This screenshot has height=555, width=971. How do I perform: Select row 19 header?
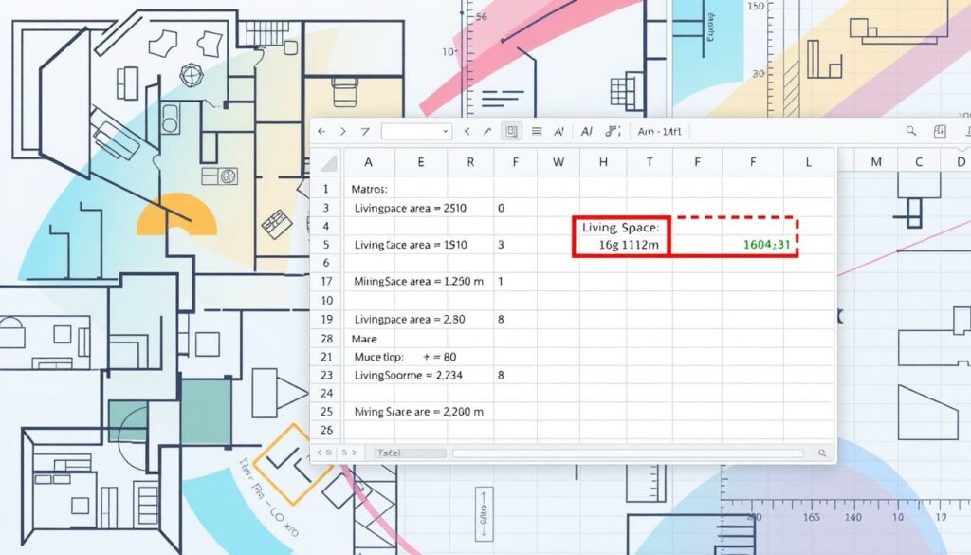click(326, 320)
